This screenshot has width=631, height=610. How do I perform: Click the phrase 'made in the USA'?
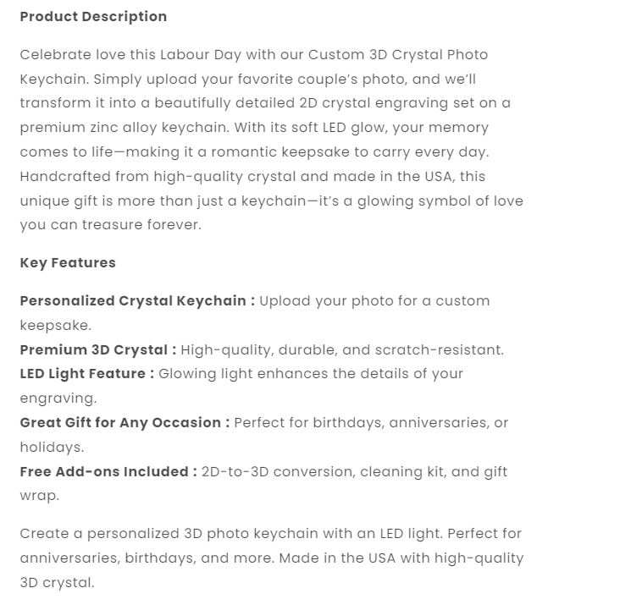[x=392, y=177]
